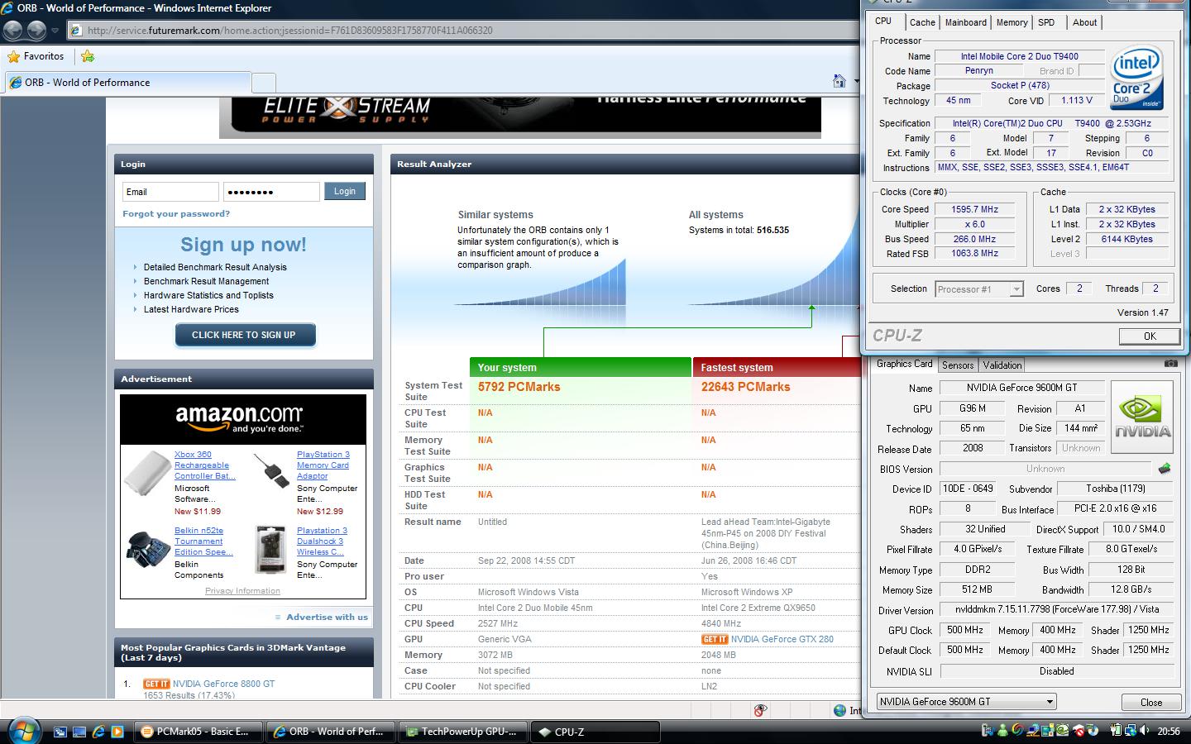This screenshot has height=744, width=1191.
Task: Select the CPU tab in CPU-Z
Action: [x=883, y=21]
